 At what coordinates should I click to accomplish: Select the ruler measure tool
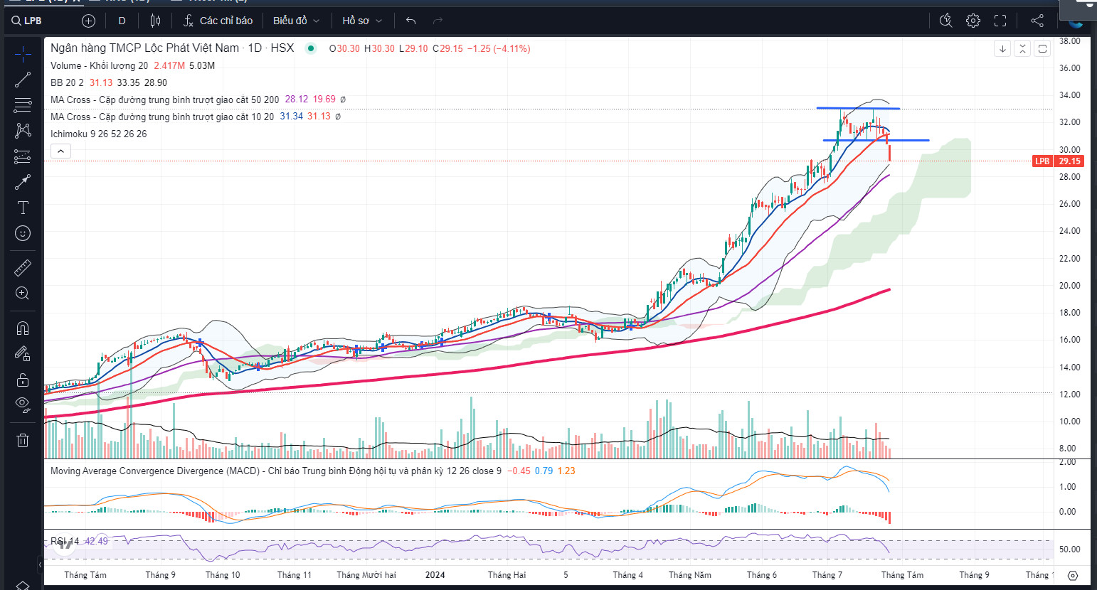[x=23, y=267]
